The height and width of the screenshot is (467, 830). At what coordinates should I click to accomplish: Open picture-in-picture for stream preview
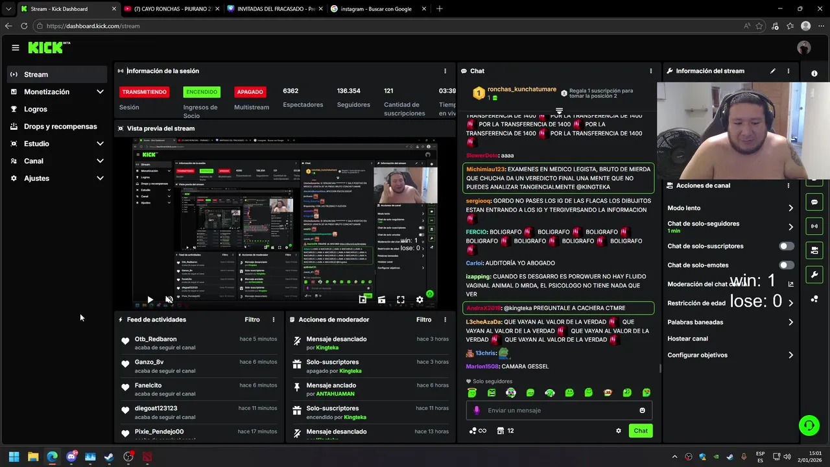point(362,300)
